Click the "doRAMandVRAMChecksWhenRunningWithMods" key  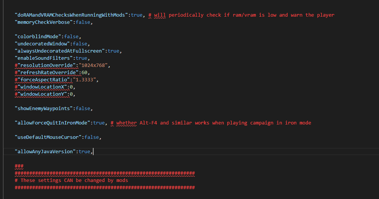72,15
